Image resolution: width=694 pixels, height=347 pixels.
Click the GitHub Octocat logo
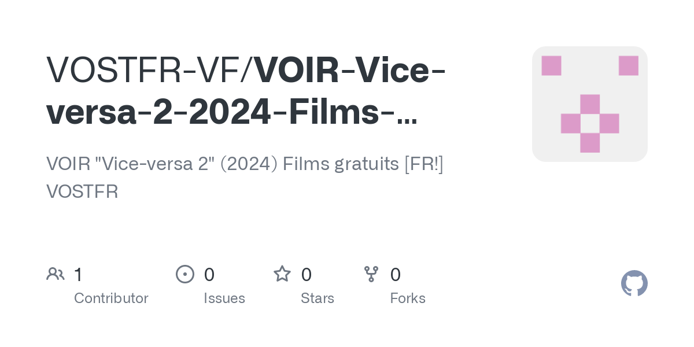(634, 283)
